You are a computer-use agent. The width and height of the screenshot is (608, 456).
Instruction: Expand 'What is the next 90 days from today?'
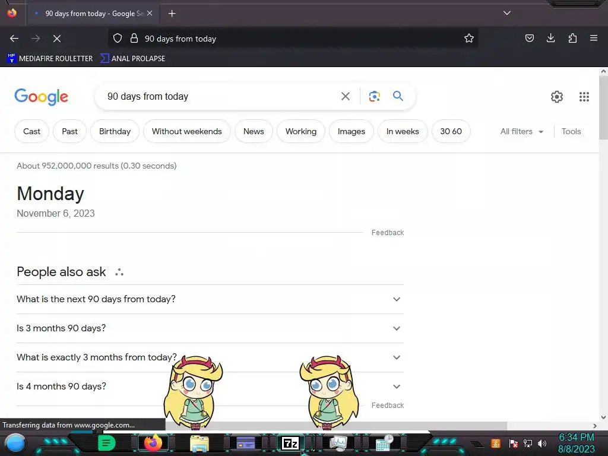click(210, 299)
